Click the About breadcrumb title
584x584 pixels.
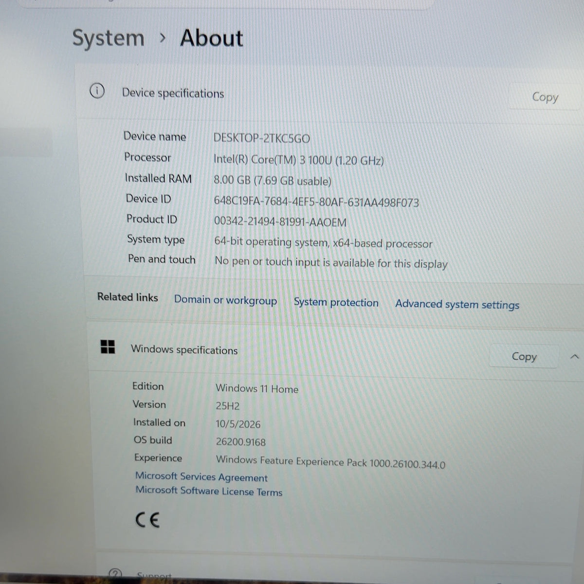click(211, 38)
